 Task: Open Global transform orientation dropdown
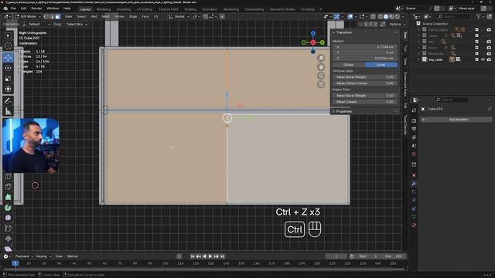tap(179, 16)
